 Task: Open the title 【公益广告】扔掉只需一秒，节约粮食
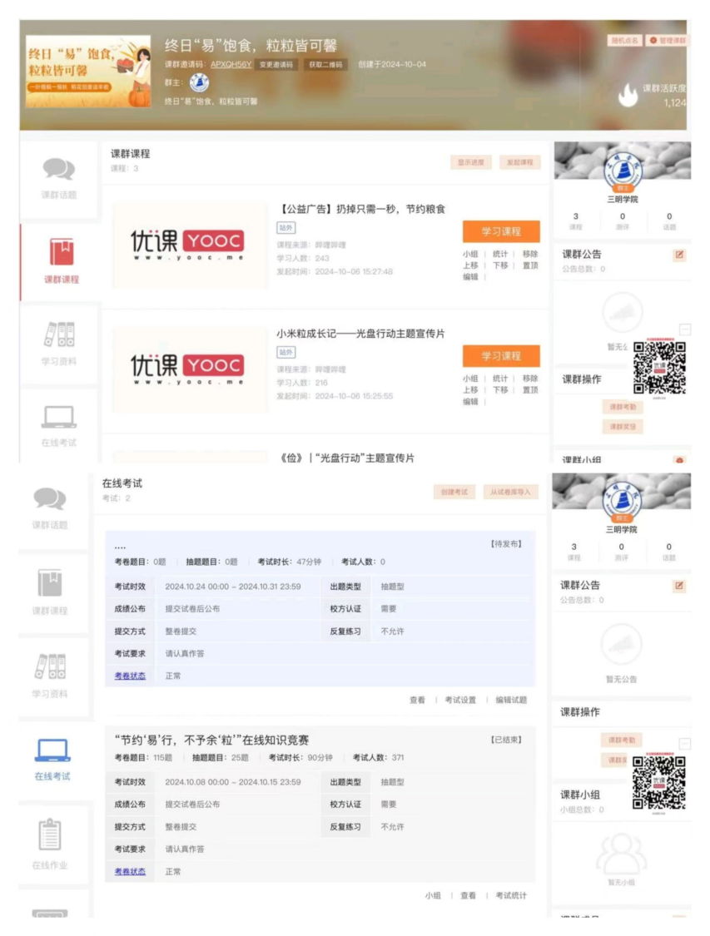pos(361,209)
